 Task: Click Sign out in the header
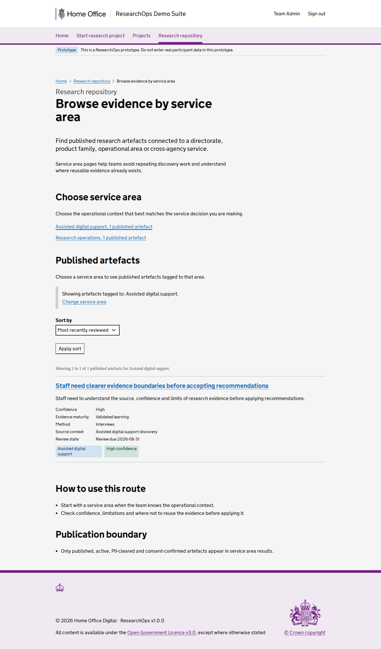point(316,14)
